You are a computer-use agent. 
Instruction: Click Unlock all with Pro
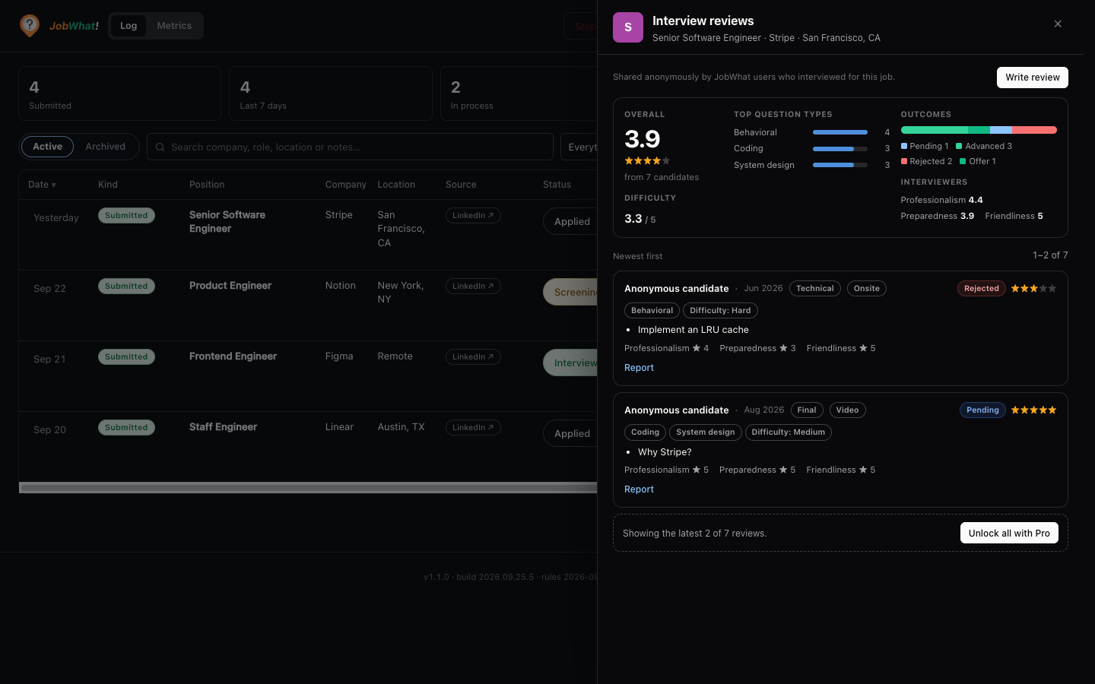click(x=1009, y=534)
